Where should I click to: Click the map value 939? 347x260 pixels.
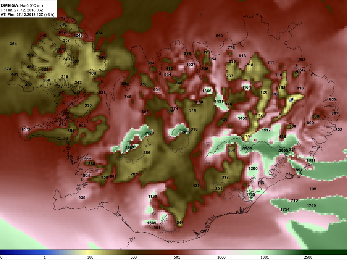(x=82, y=198)
